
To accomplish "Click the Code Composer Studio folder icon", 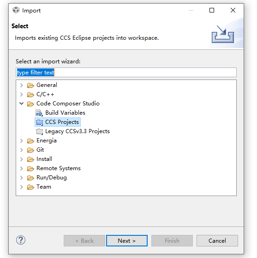I will (30, 104).
